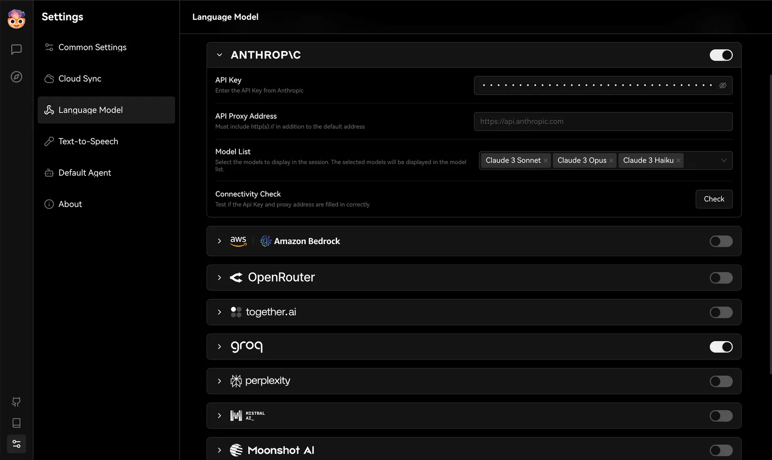Open the compass discover icon
This screenshot has height=460, width=772.
pyautogui.click(x=16, y=77)
